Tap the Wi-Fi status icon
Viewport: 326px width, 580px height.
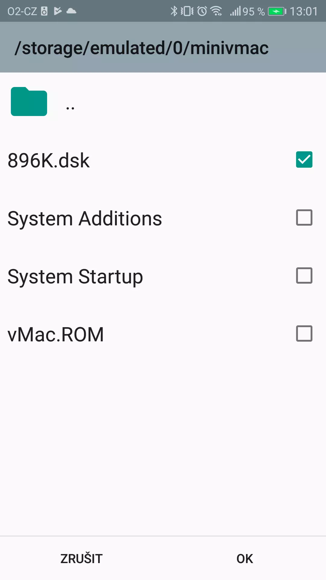(216, 11)
